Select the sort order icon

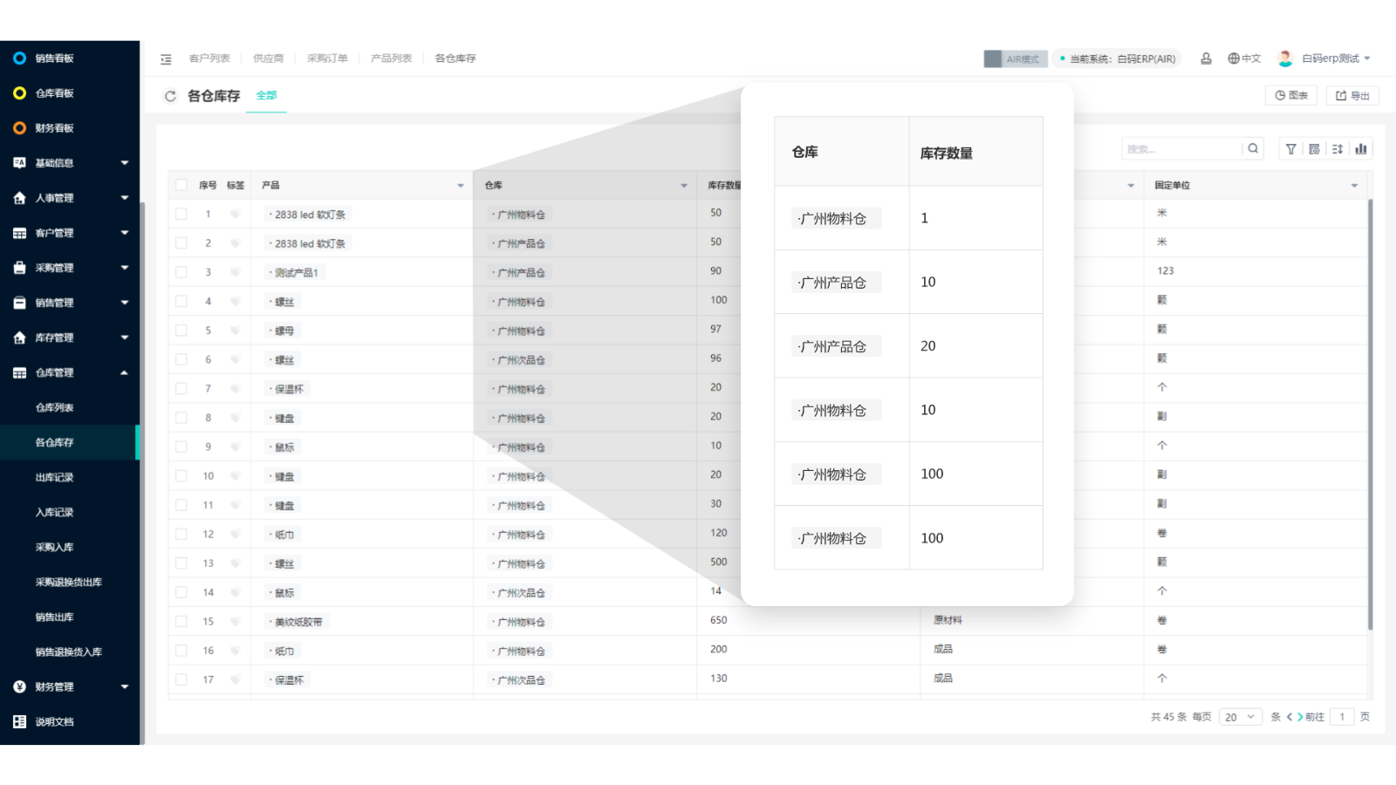point(1338,148)
